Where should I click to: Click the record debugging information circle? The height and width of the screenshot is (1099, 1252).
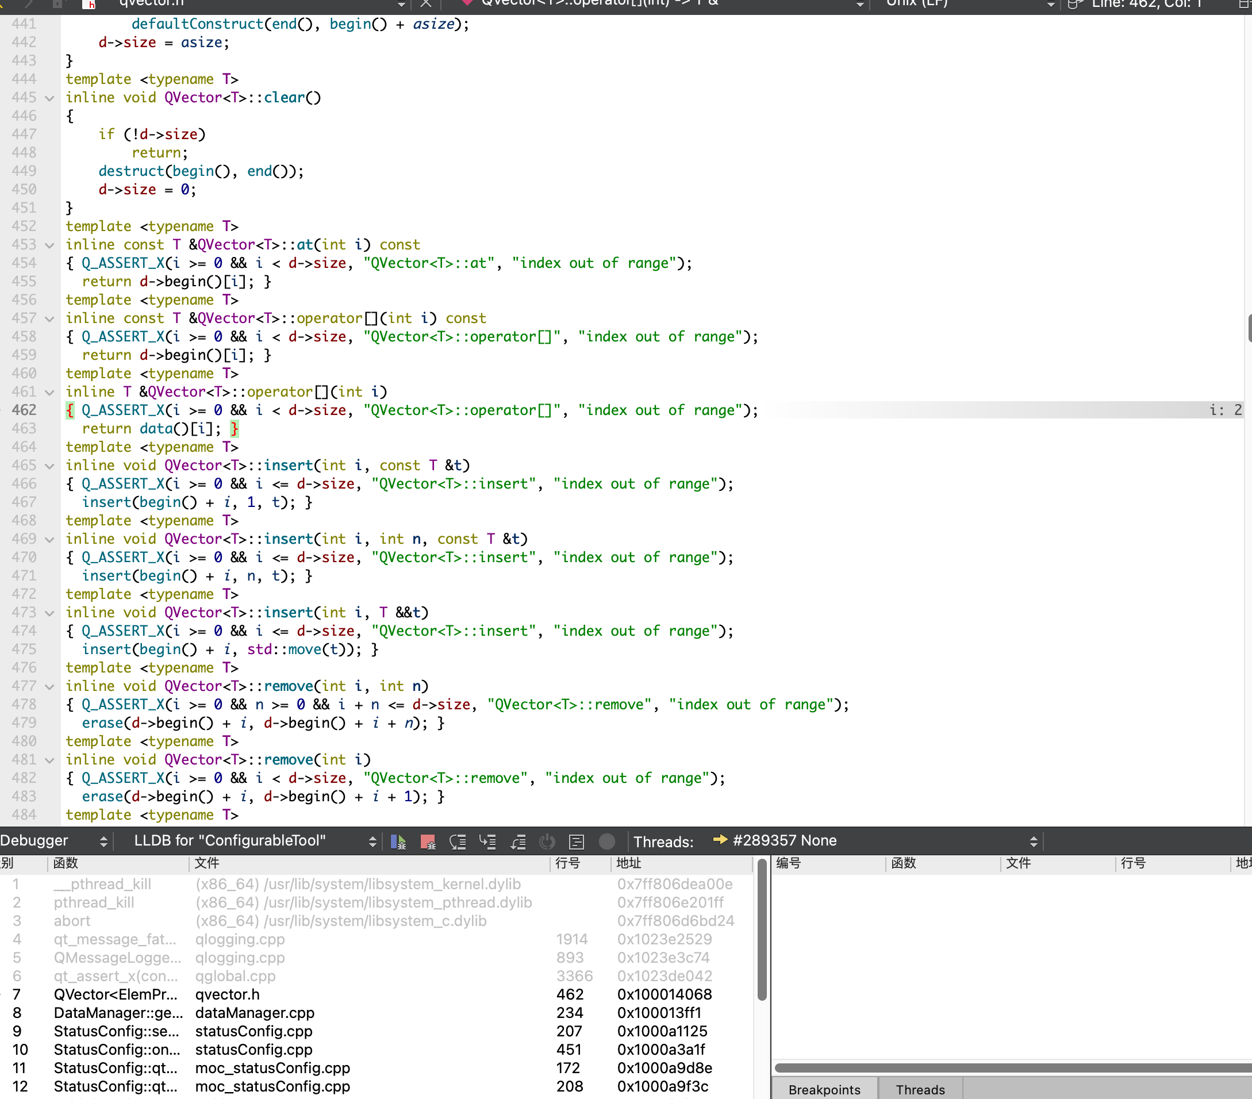click(606, 841)
